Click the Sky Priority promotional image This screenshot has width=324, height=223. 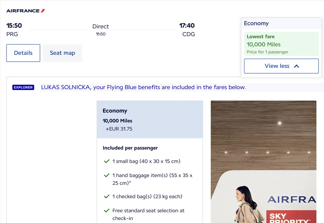[x=264, y=162]
